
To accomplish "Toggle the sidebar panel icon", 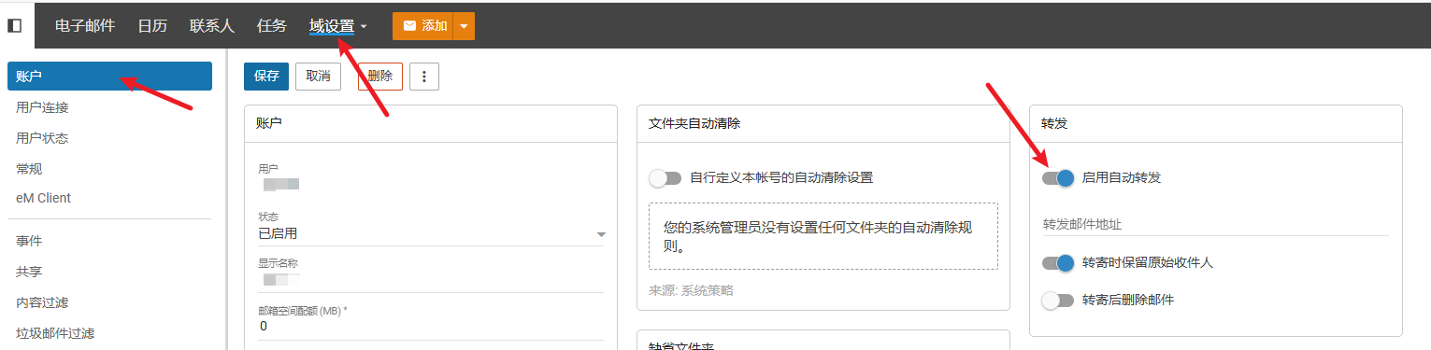I will 14,26.
